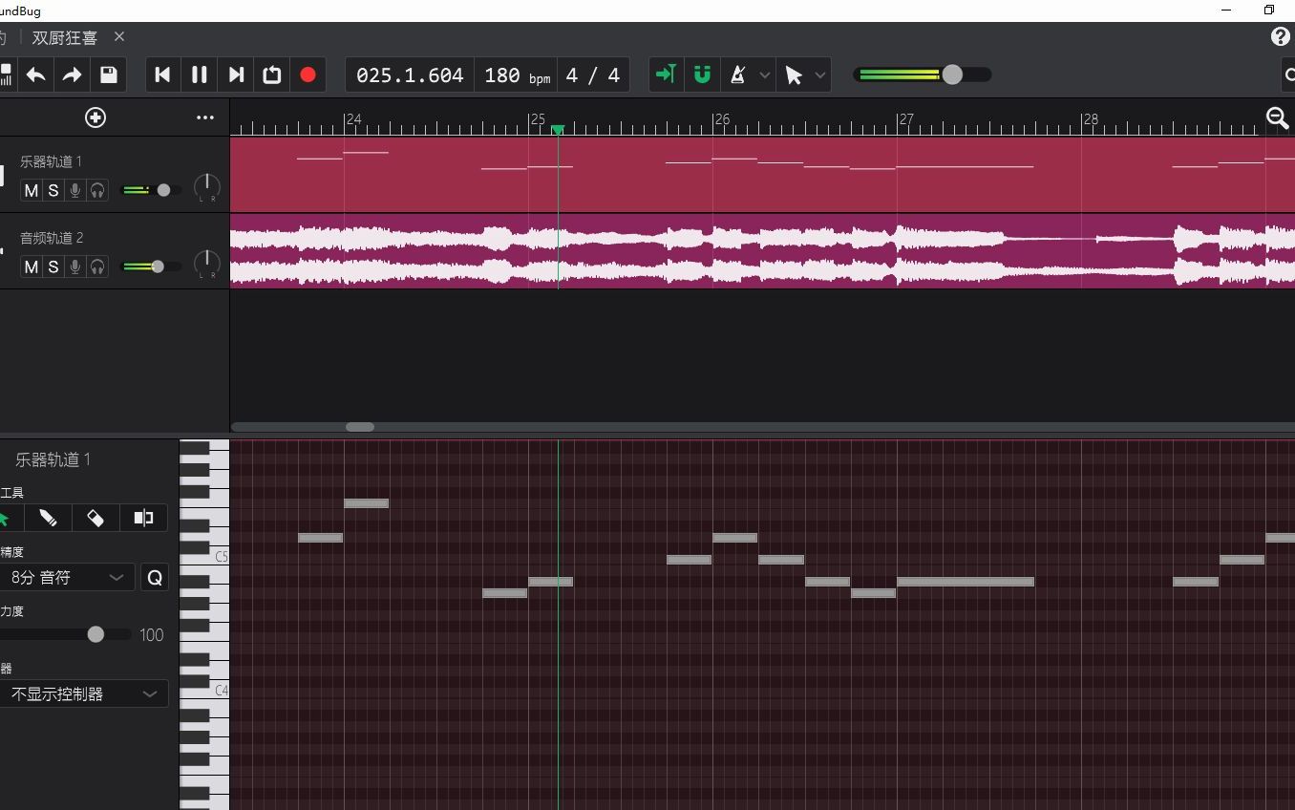This screenshot has height=810, width=1295.
Task: Undo the last edit
Action: coord(36,75)
